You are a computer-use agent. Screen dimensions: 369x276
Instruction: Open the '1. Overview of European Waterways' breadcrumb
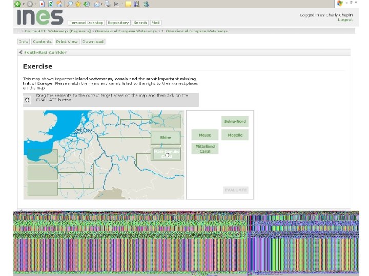(194, 31)
